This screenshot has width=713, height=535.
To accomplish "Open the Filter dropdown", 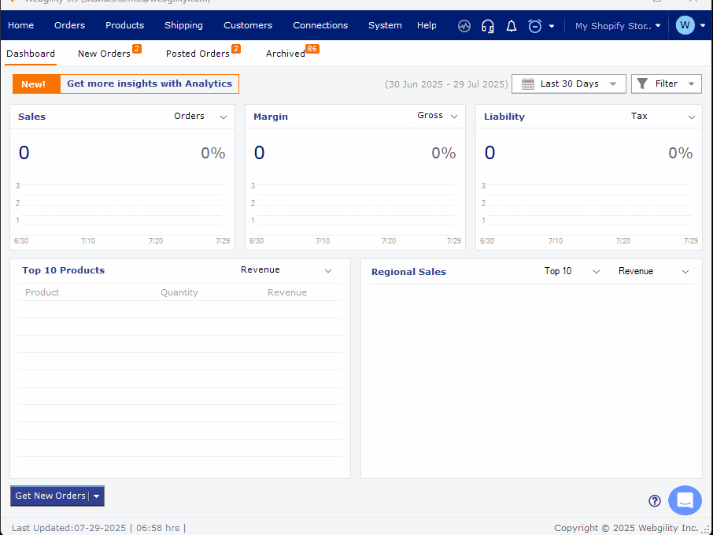I will pyautogui.click(x=666, y=84).
